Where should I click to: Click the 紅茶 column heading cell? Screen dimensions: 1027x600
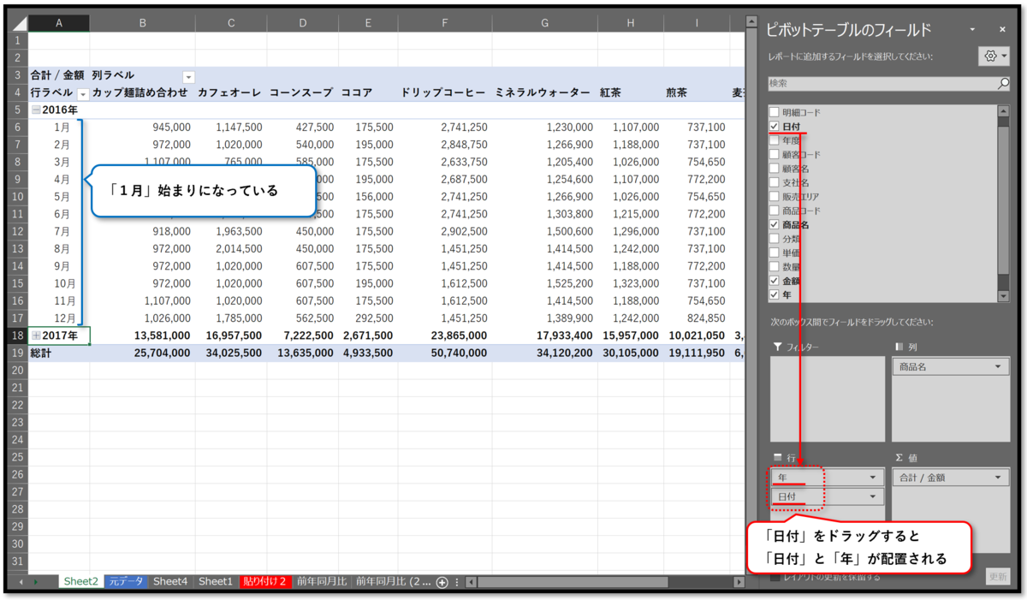pyautogui.click(x=630, y=92)
